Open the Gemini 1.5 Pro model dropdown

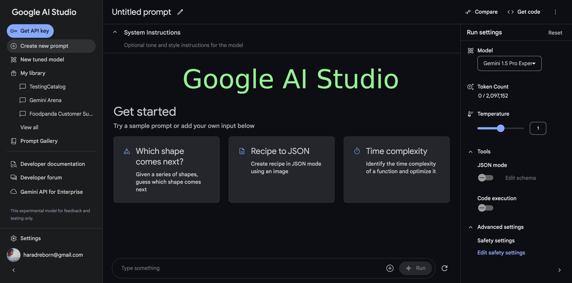tap(509, 63)
